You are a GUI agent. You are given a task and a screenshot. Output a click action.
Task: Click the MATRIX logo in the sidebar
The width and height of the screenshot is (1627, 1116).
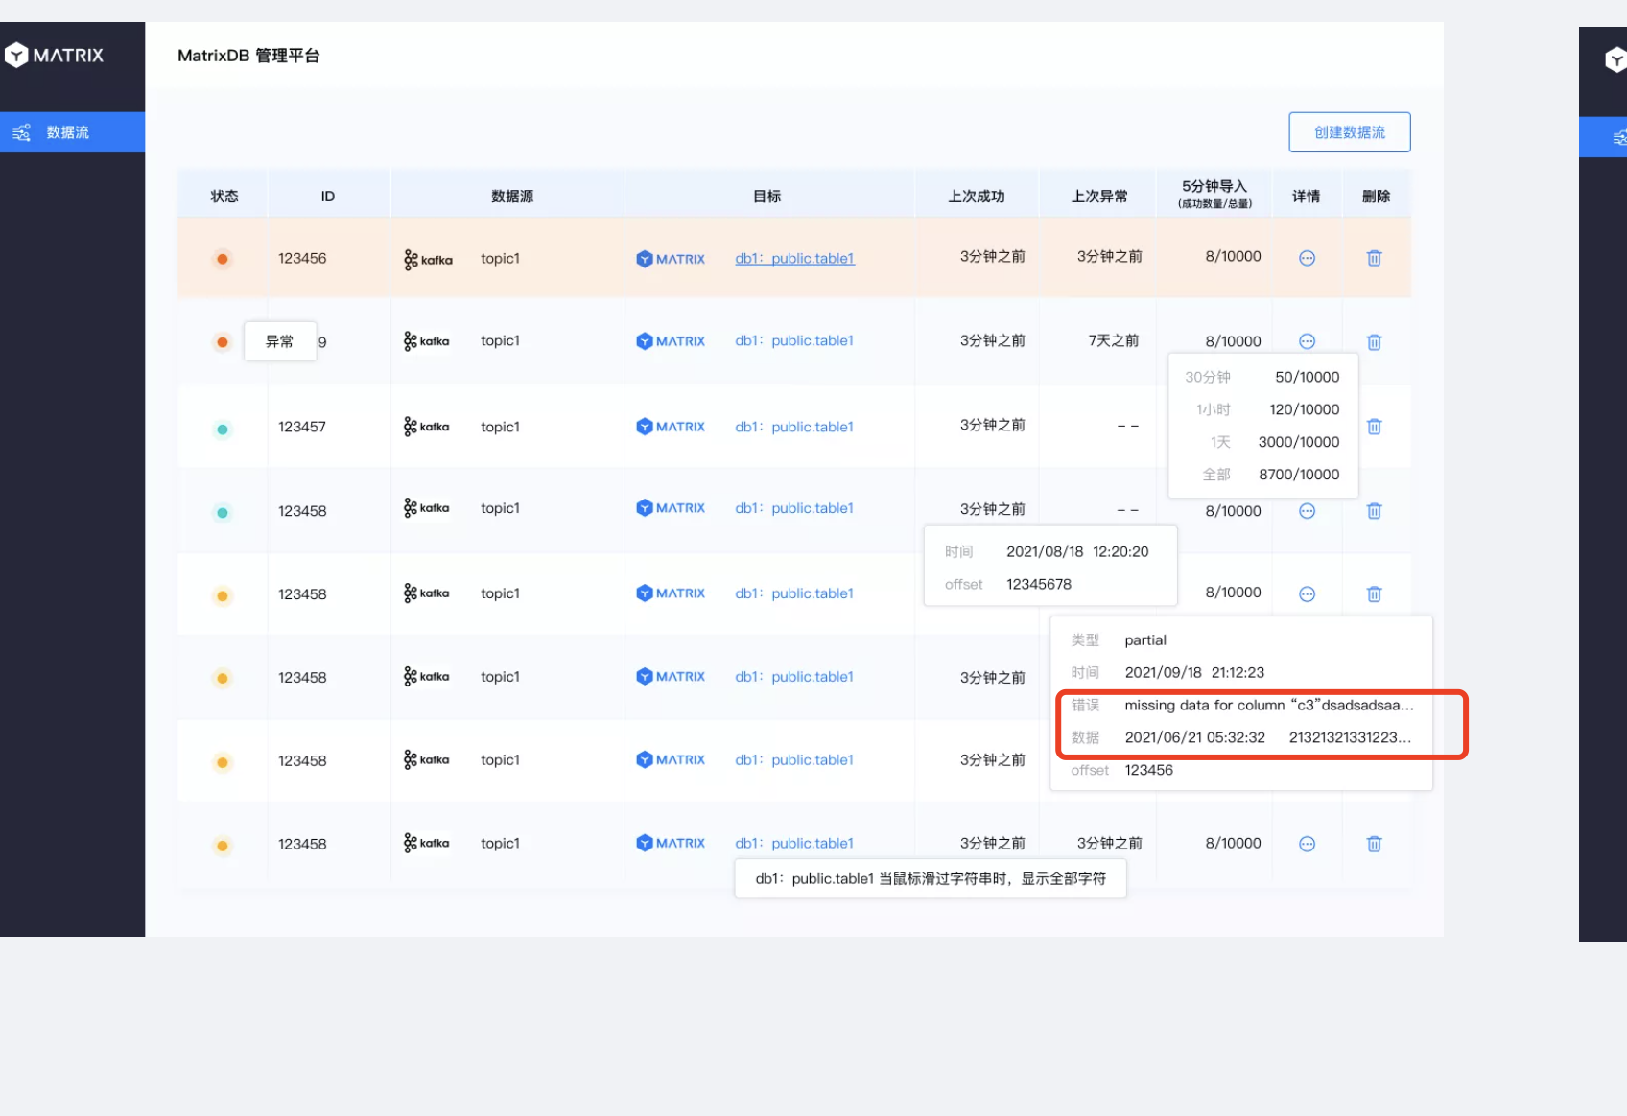point(55,56)
